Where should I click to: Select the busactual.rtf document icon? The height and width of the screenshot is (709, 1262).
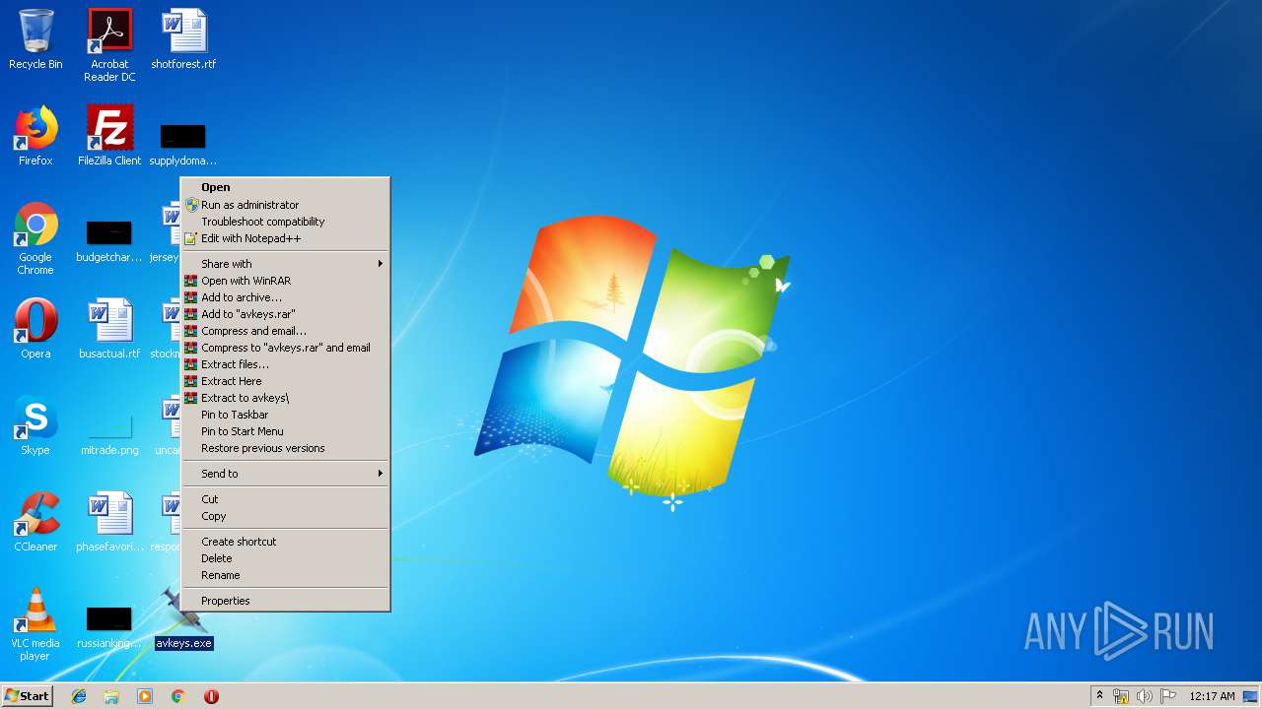(x=109, y=328)
